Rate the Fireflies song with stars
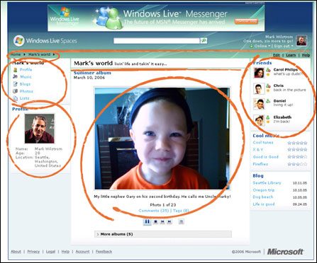 click(x=297, y=164)
